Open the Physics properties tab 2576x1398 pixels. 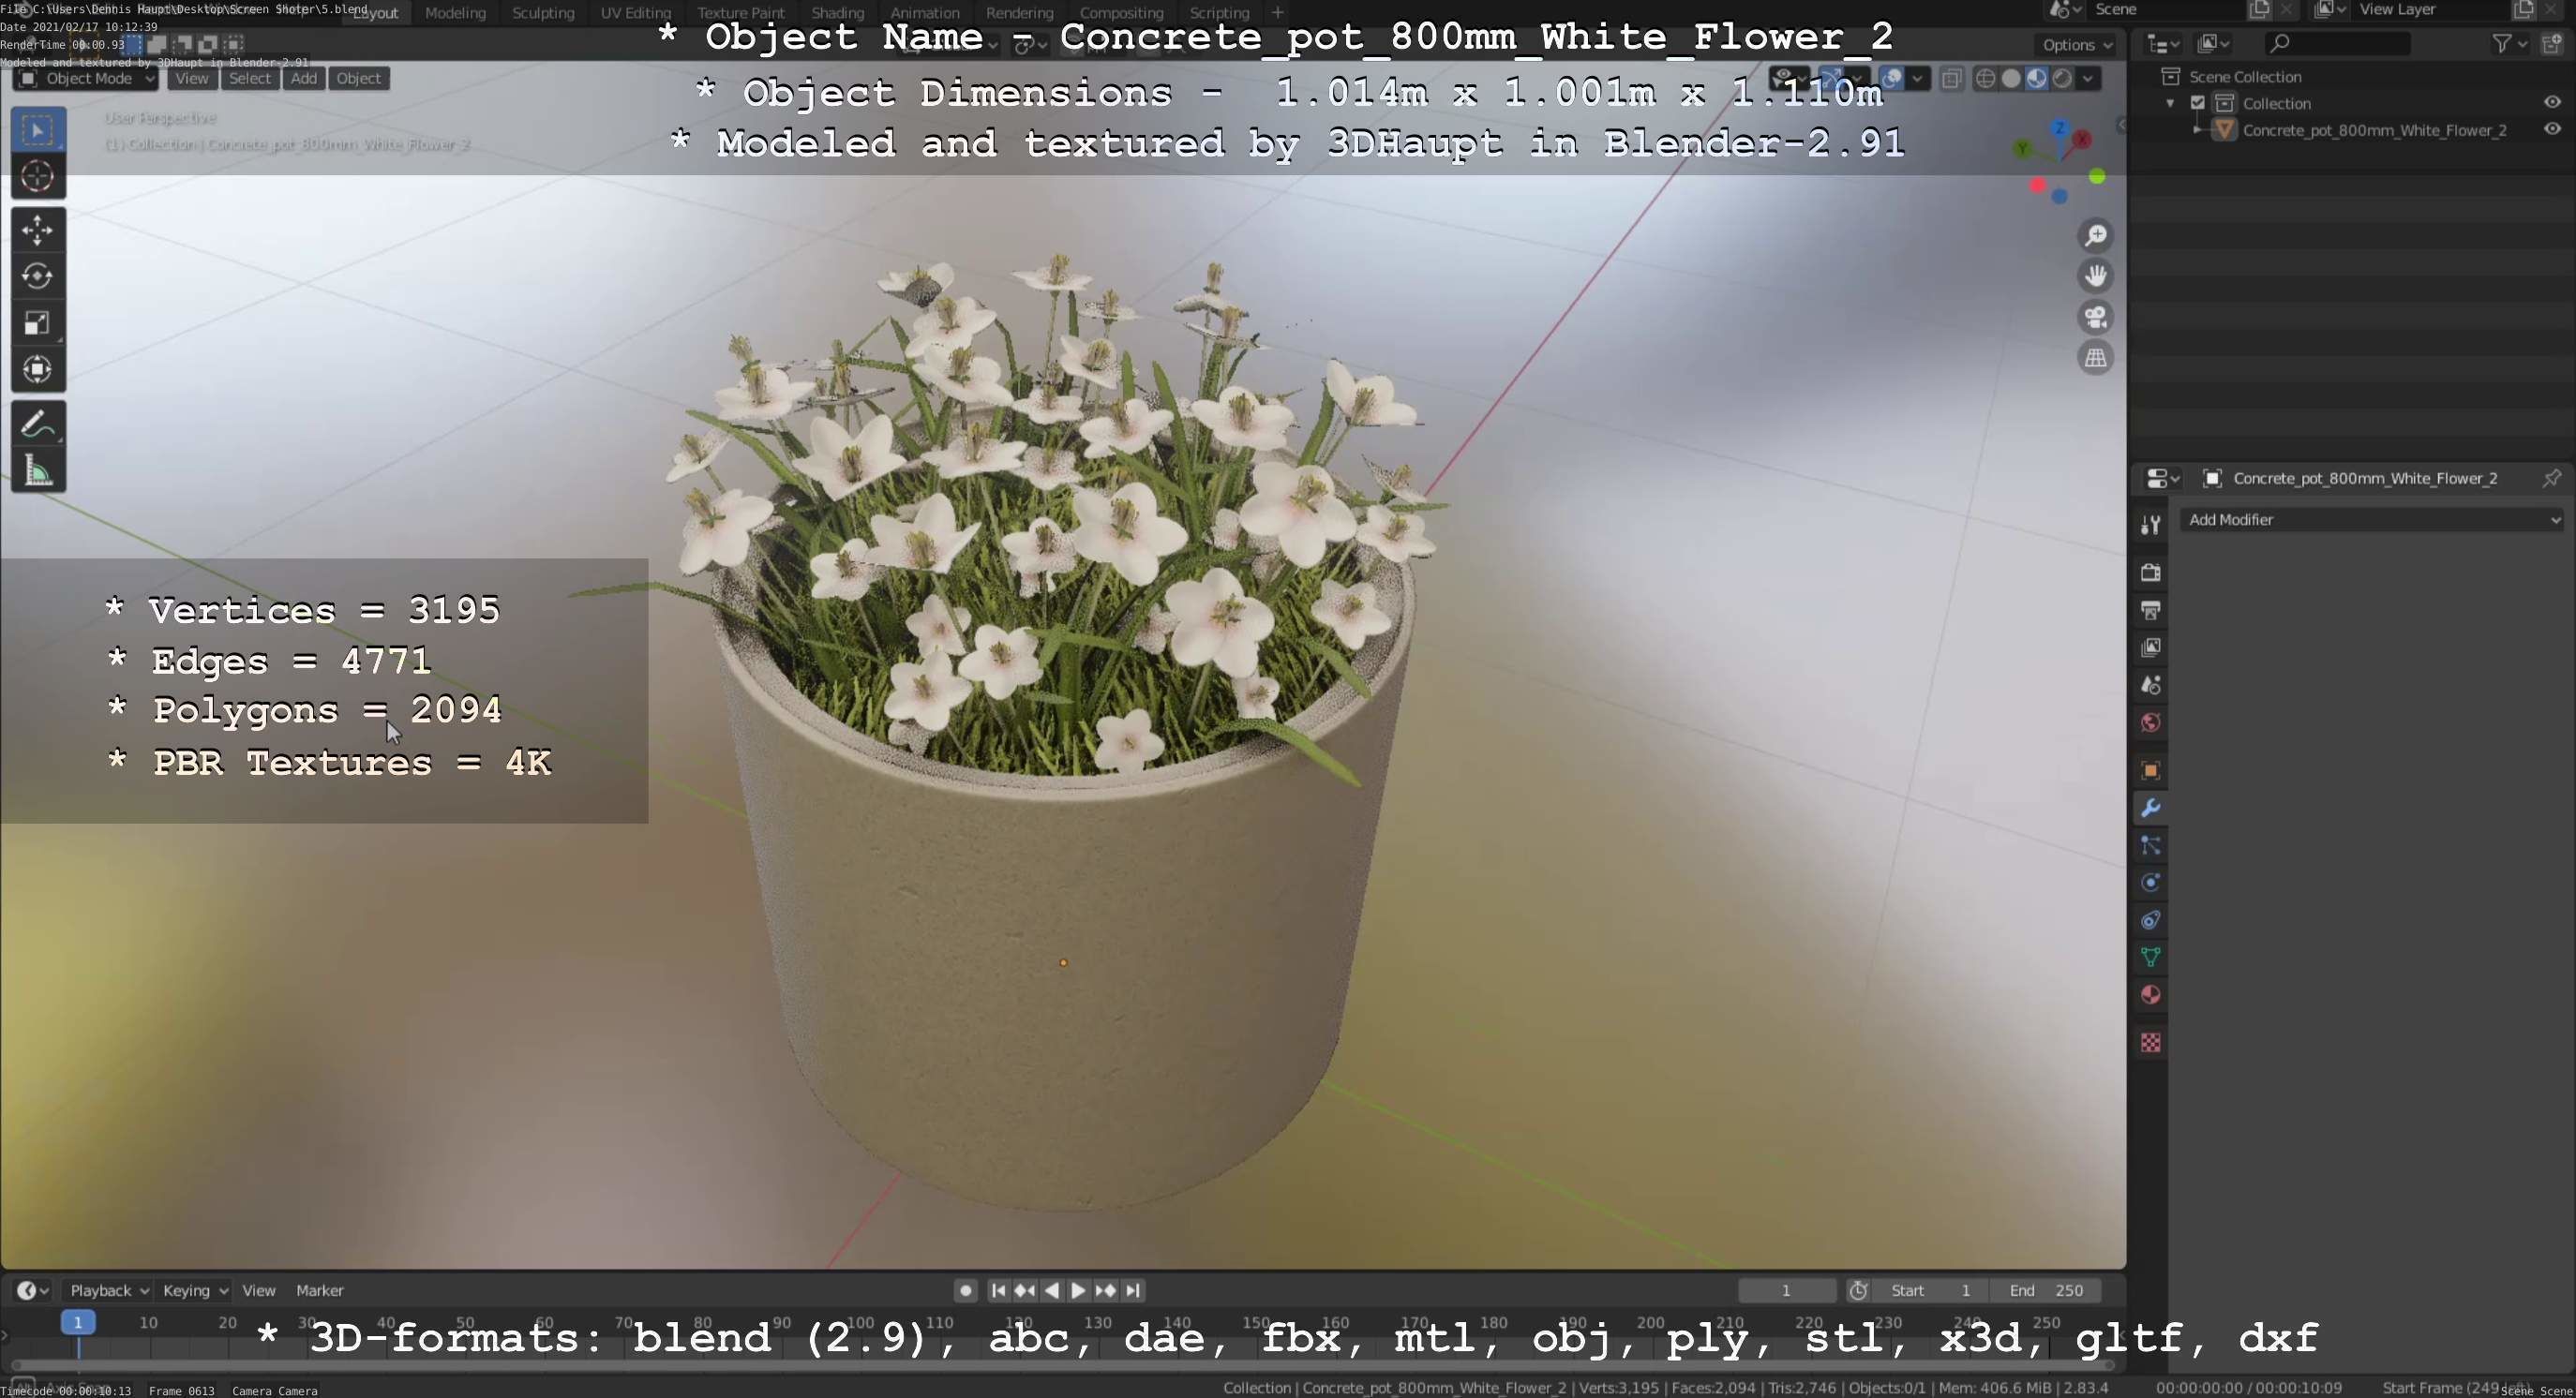(x=2151, y=884)
